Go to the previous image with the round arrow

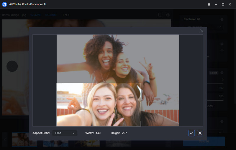coord(12,66)
